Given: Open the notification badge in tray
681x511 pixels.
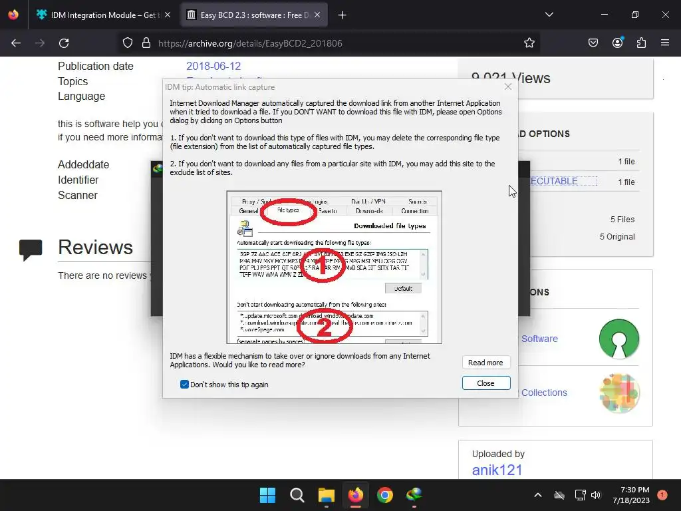Looking at the screenshot, I should pyautogui.click(x=662, y=494).
